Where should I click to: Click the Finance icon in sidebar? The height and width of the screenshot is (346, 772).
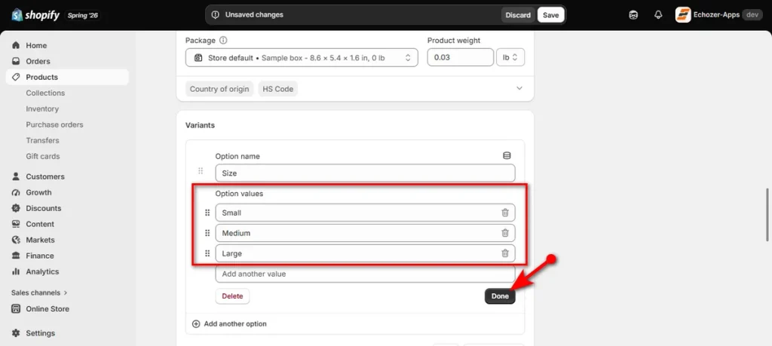click(16, 256)
